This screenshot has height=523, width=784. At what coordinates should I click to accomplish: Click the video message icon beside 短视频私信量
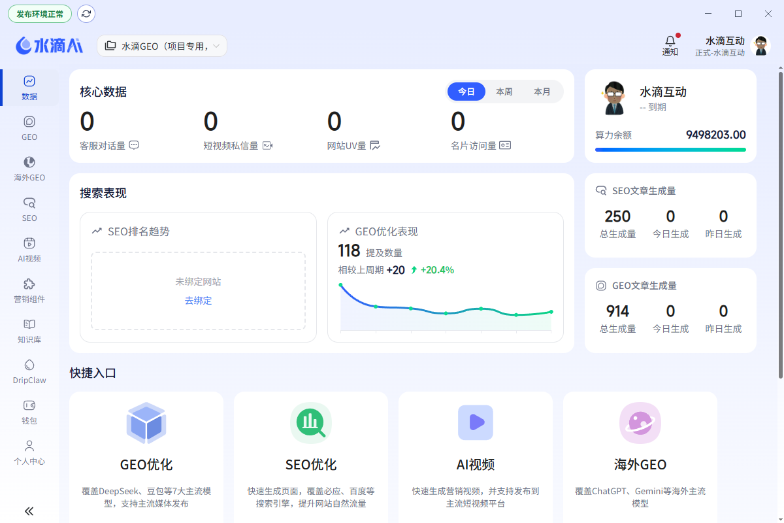pos(267,145)
